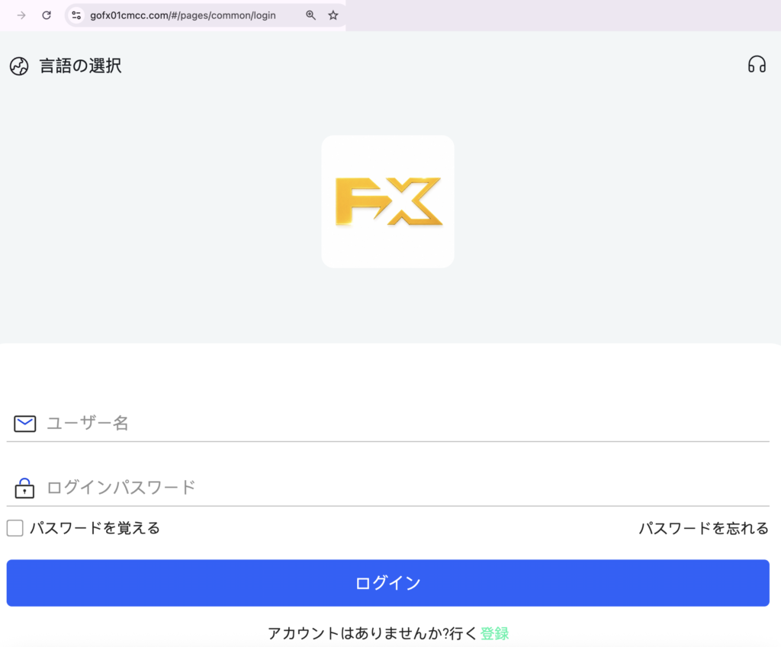The width and height of the screenshot is (781, 647).
Task: Click the パスワードを覚える label text
Action: pyautogui.click(x=95, y=528)
